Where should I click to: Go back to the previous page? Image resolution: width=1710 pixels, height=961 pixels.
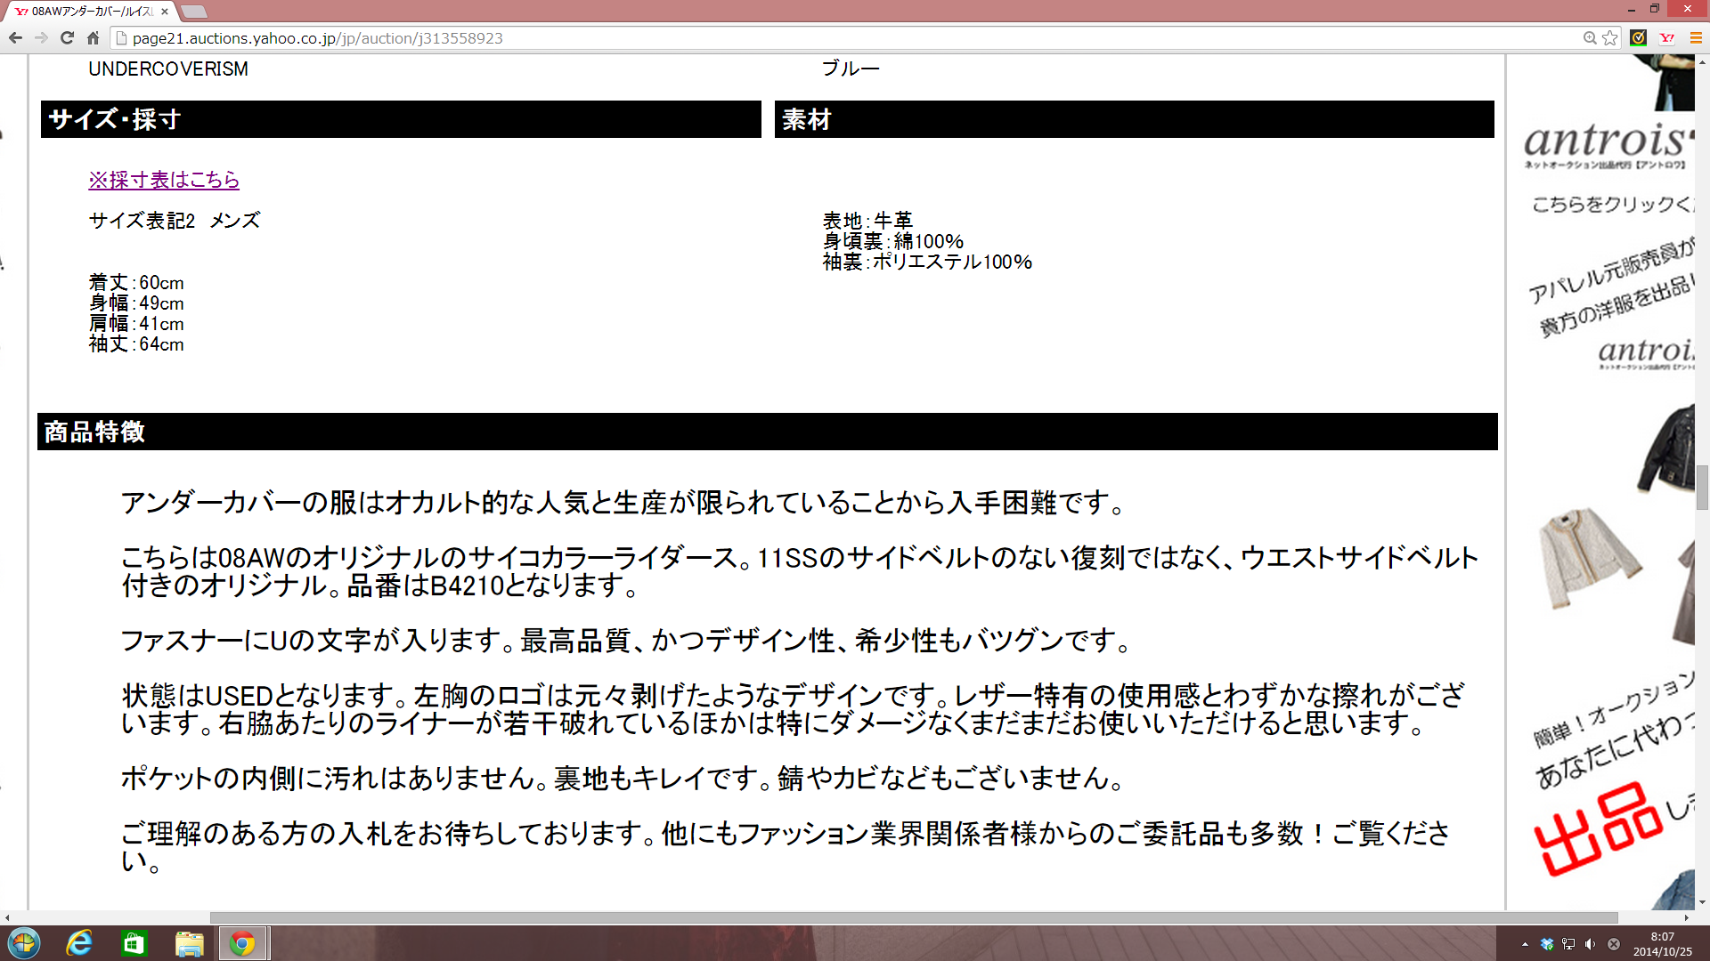pyautogui.click(x=15, y=37)
